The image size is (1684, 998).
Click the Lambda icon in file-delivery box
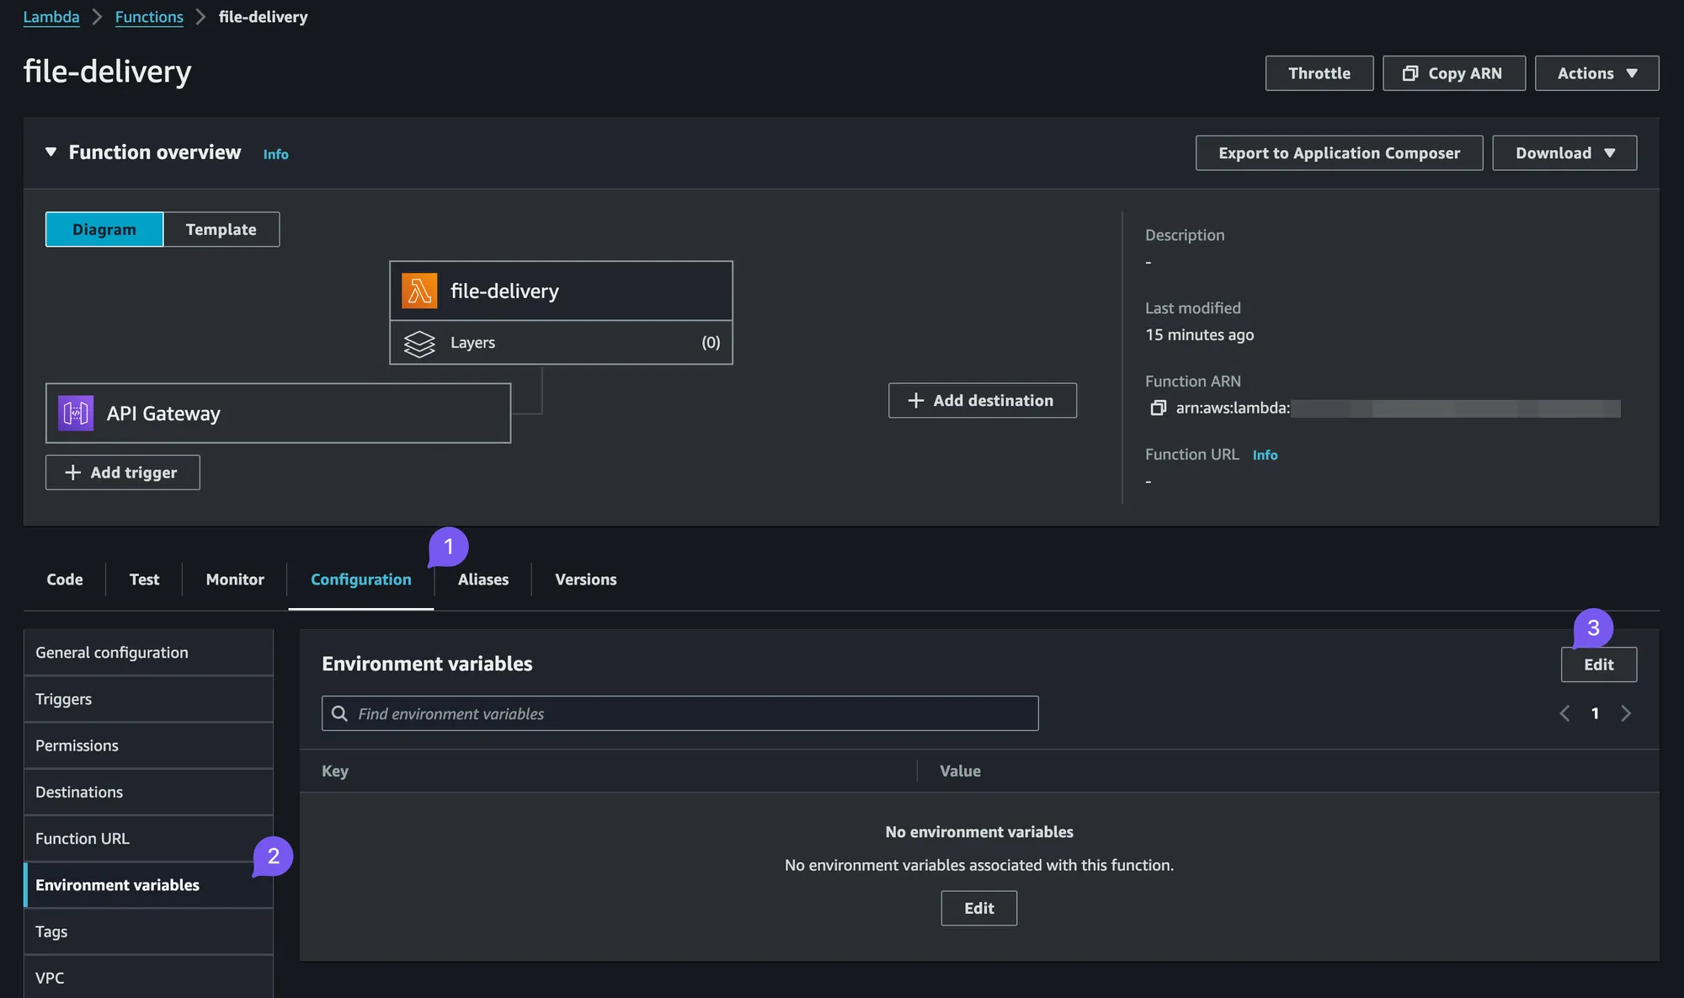coord(419,291)
